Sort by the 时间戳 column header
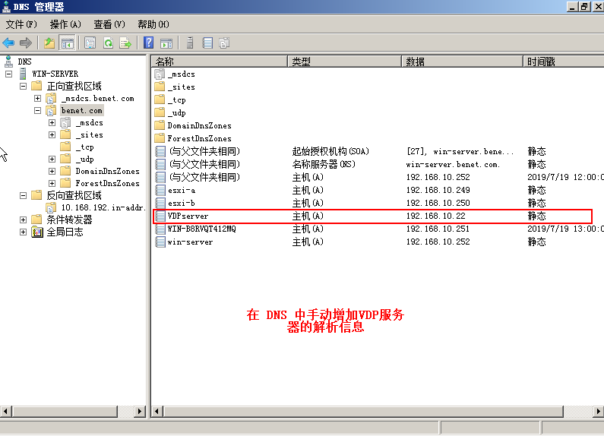The height and width of the screenshot is (436, 604). (x=564, y=62)
